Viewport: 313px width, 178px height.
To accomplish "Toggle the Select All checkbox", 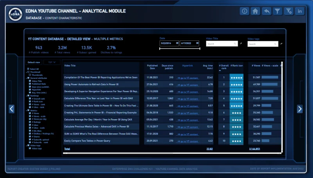I will click(x=28, y=69).
